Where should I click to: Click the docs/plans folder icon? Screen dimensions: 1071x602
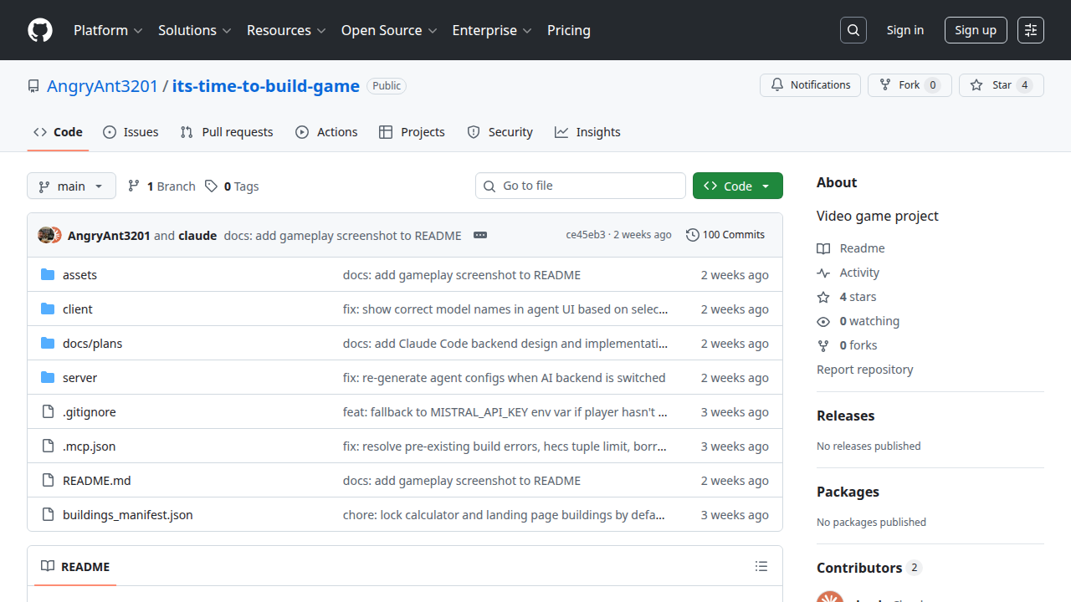pos(48,344)
